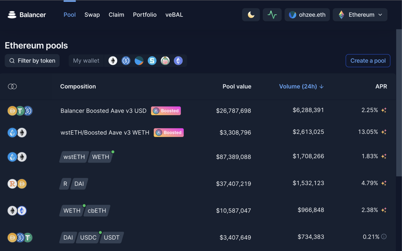Filter pools by the USDC token icon
The height and width of the screenshot is (251, 402).
[126, 61]
